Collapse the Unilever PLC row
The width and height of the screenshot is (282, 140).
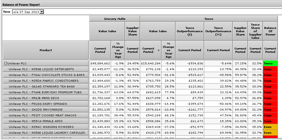(5, 63)
